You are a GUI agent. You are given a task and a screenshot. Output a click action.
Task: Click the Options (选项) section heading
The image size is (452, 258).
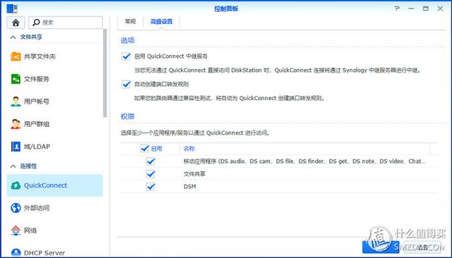[x=127, y=40]
